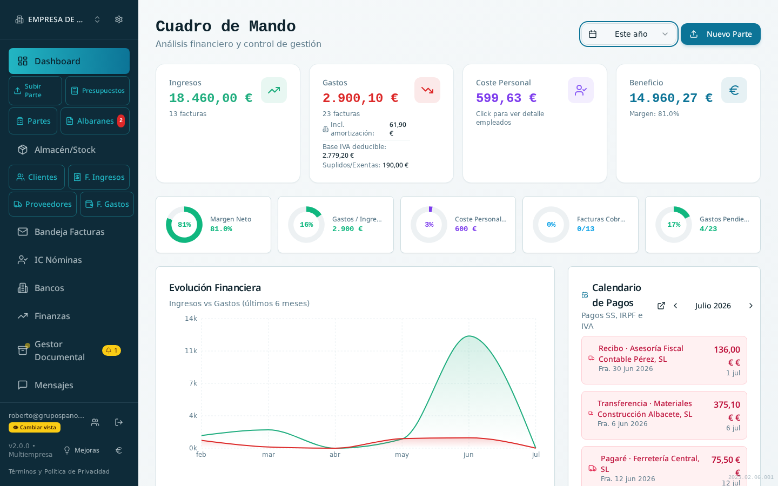Click Suplidos/Exentas 190,00 € line
This screenshot has width=778, height=486.
click(x=366, y=165)
